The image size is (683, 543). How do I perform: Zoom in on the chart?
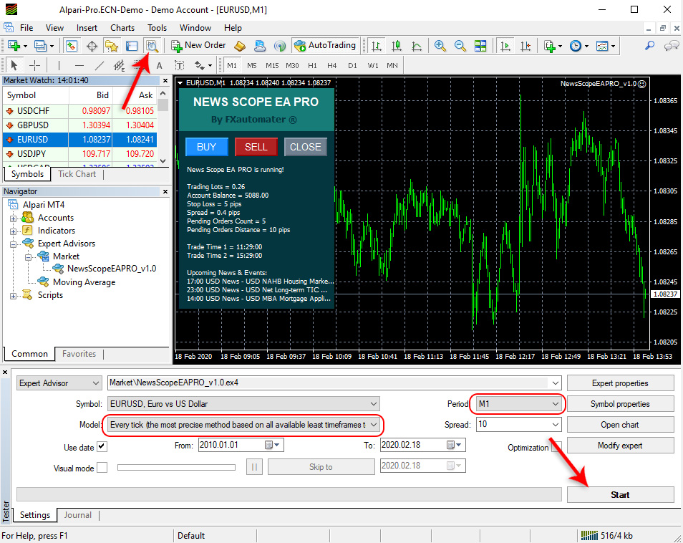pos(440,46)
